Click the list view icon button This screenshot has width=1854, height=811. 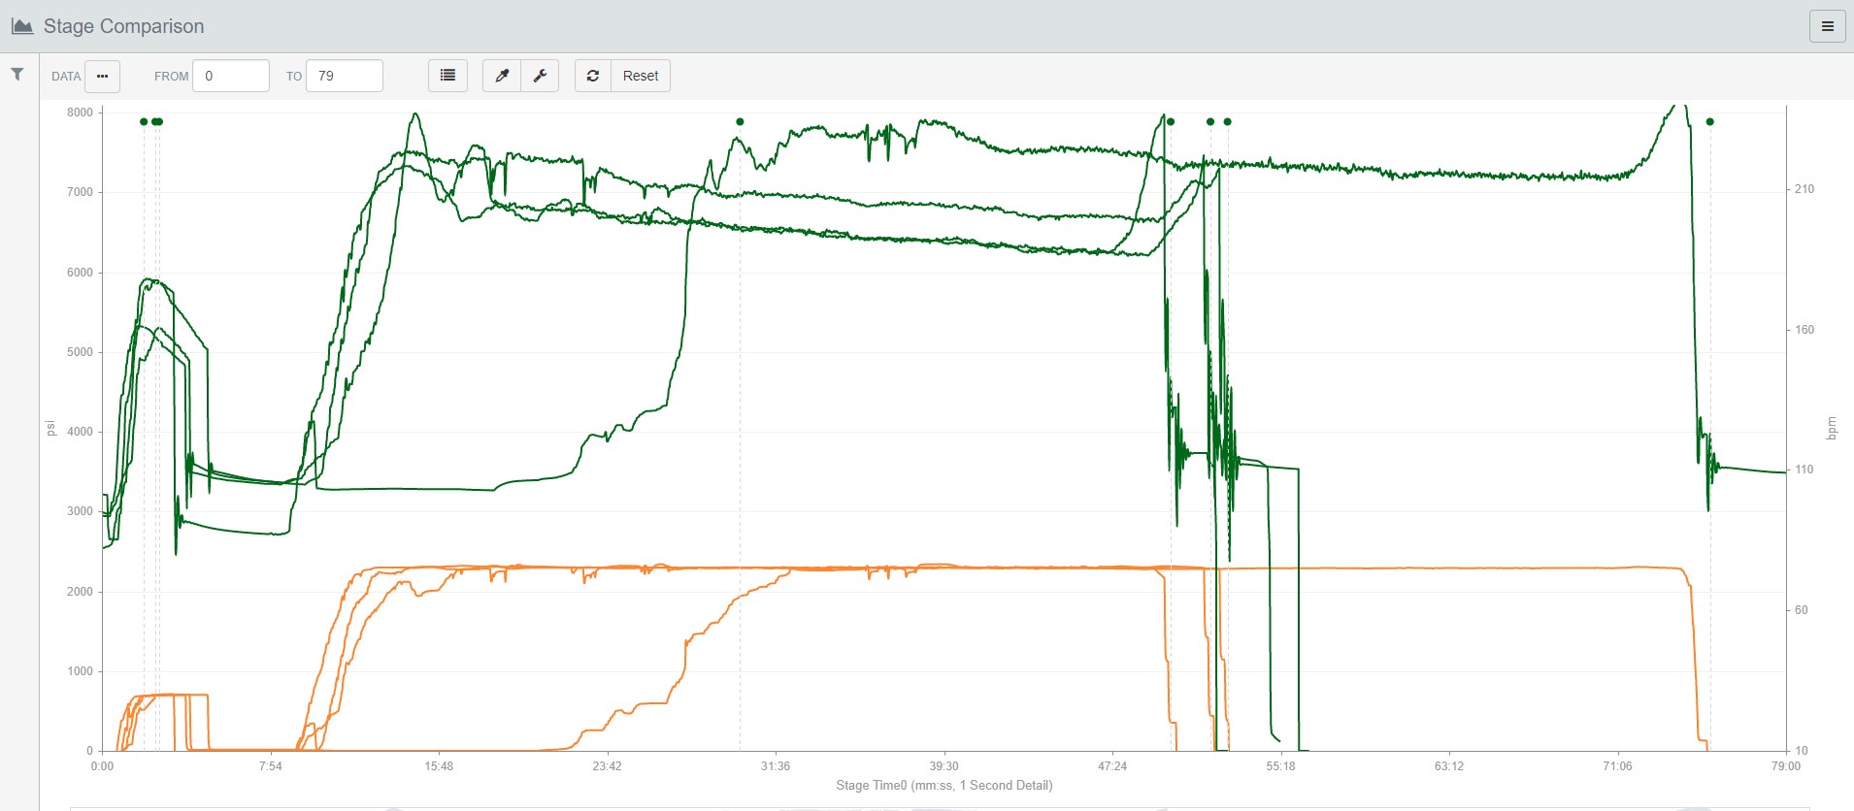[x=447, y=76]
